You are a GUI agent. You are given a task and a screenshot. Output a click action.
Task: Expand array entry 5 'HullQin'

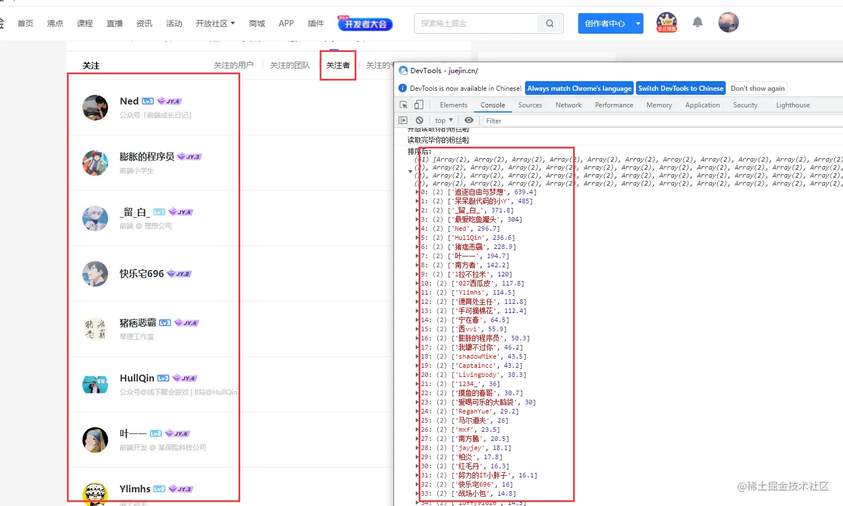point(417,238)
